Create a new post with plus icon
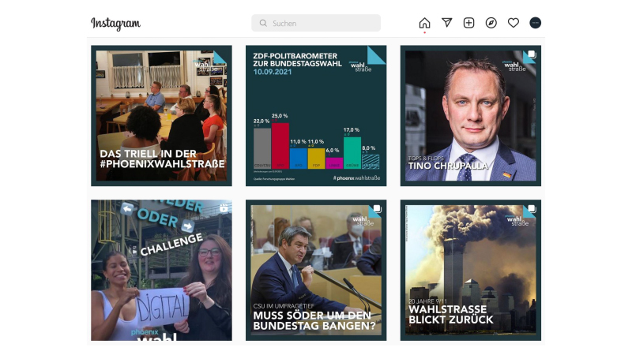The height and width of the screenshot is (355, 632). [x=468, y=23]
